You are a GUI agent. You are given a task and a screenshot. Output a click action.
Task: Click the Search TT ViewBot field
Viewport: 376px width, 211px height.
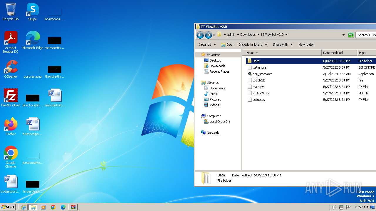366,35
